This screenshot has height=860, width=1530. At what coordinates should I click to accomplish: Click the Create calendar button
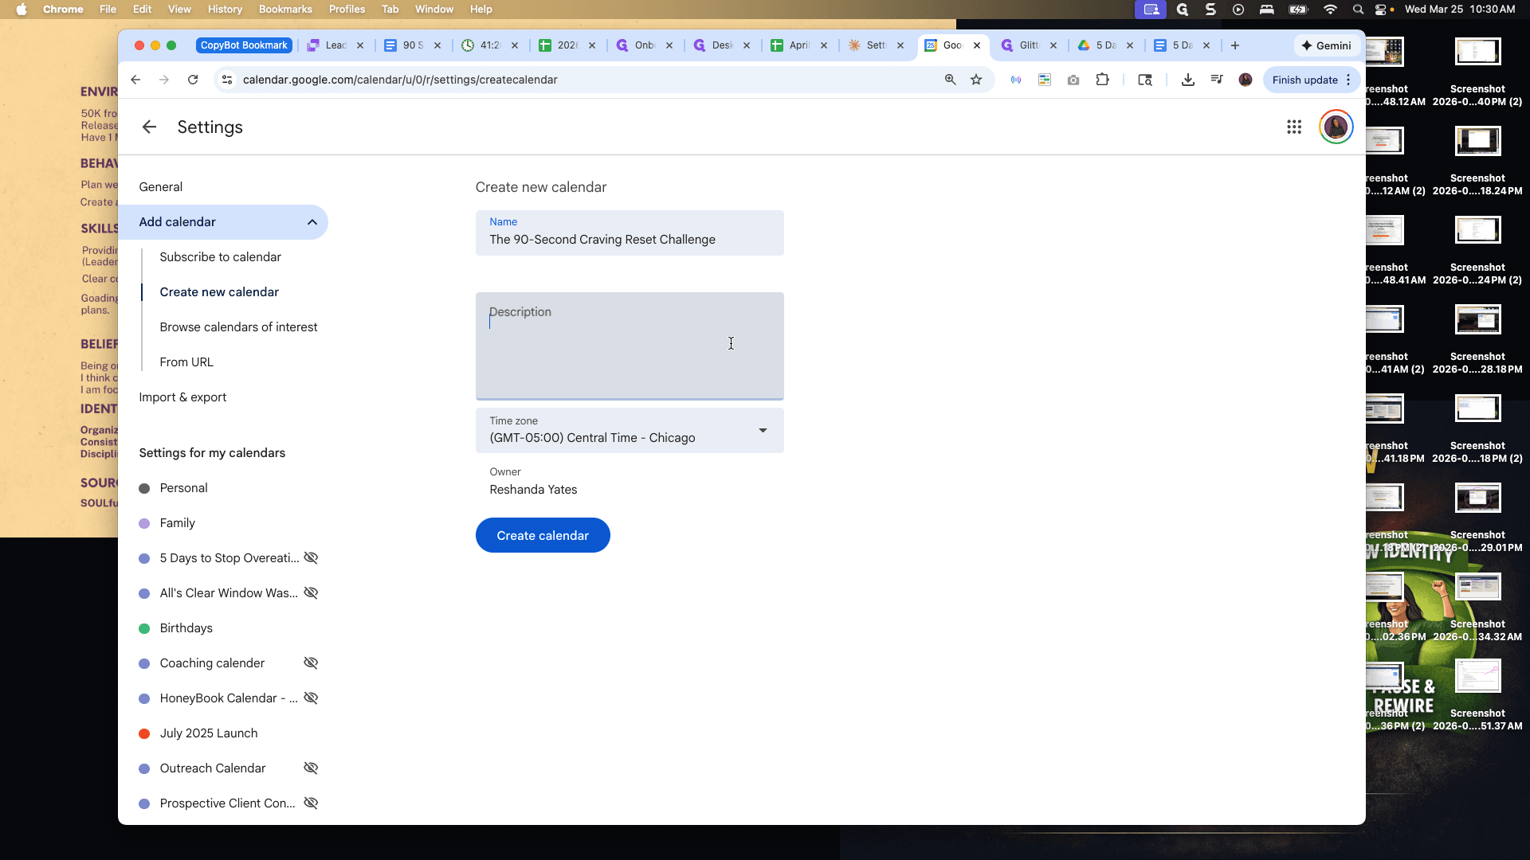543,536
